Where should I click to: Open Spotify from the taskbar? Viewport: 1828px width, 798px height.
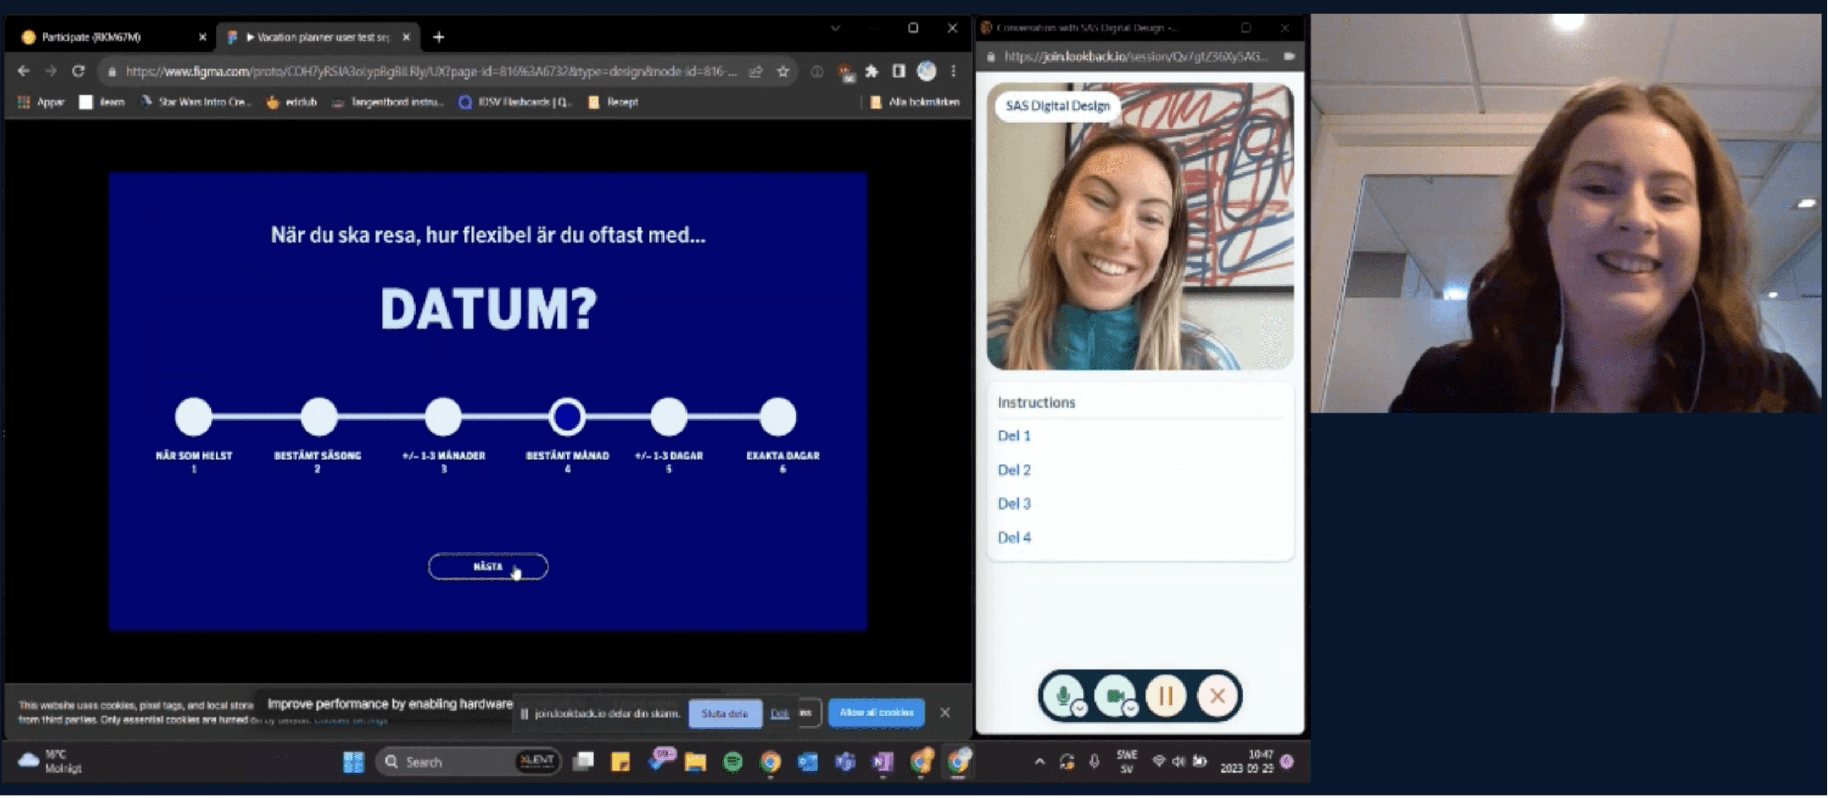[733, 762]
